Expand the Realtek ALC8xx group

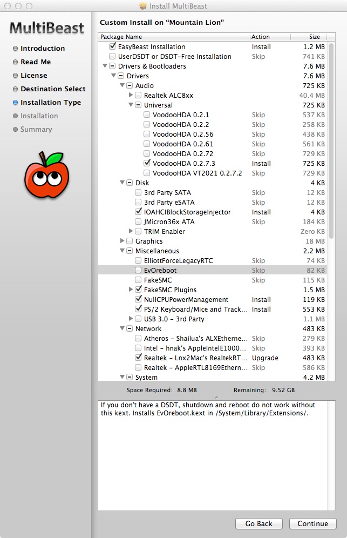131,95
